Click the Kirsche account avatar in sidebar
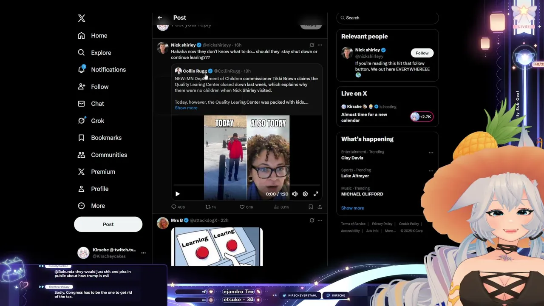The height and width of the screenshot is (306, 544). tap(83, 253)
